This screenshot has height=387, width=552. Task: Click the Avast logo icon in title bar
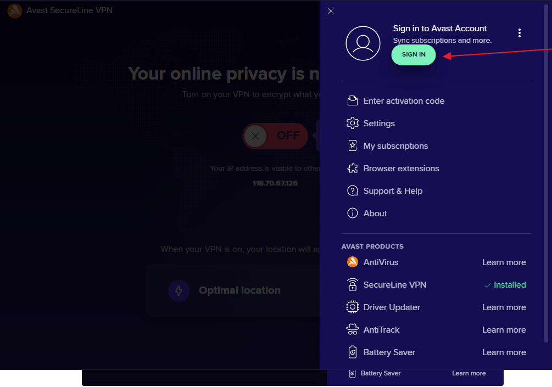15,11
